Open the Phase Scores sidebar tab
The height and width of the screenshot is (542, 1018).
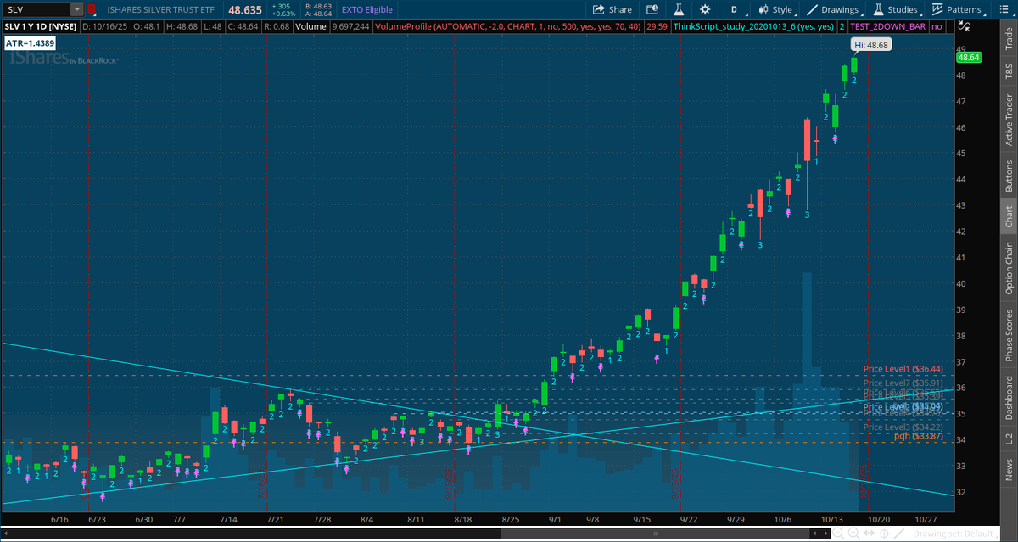point(1009,336)
